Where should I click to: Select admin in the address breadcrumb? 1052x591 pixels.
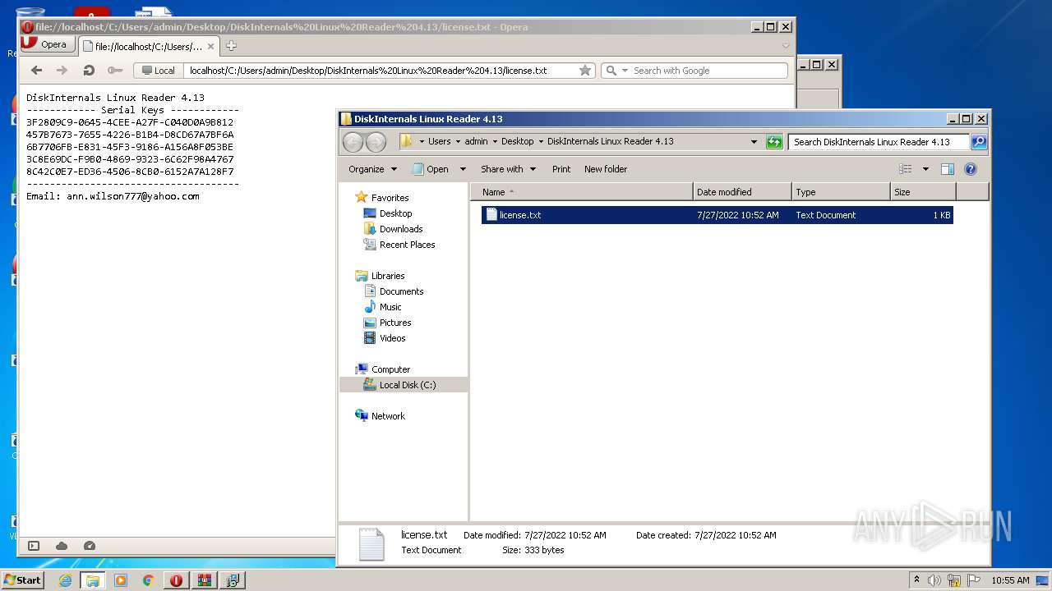pos(476,141)
